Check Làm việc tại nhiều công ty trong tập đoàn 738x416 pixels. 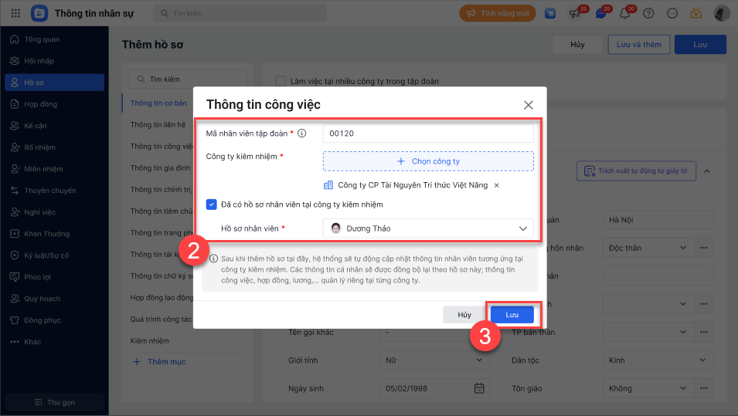click(x=281, y=81)
